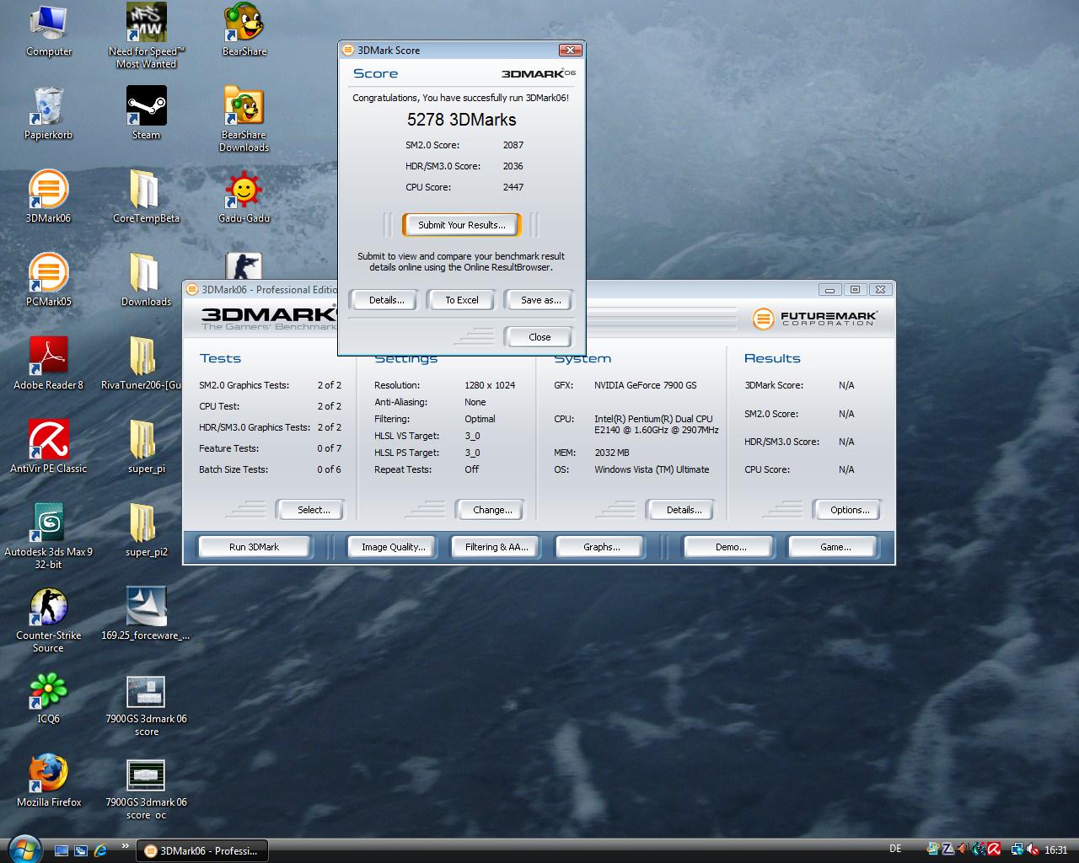Select the 169.25_forceware installer file

pos(146,614)
